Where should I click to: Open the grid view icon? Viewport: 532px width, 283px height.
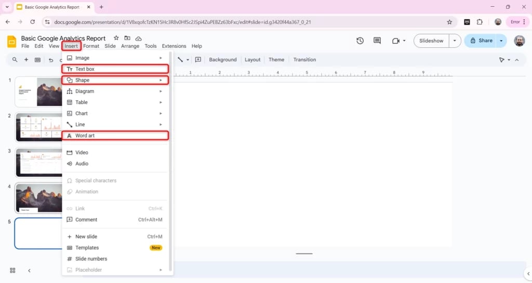coord(12,271)
